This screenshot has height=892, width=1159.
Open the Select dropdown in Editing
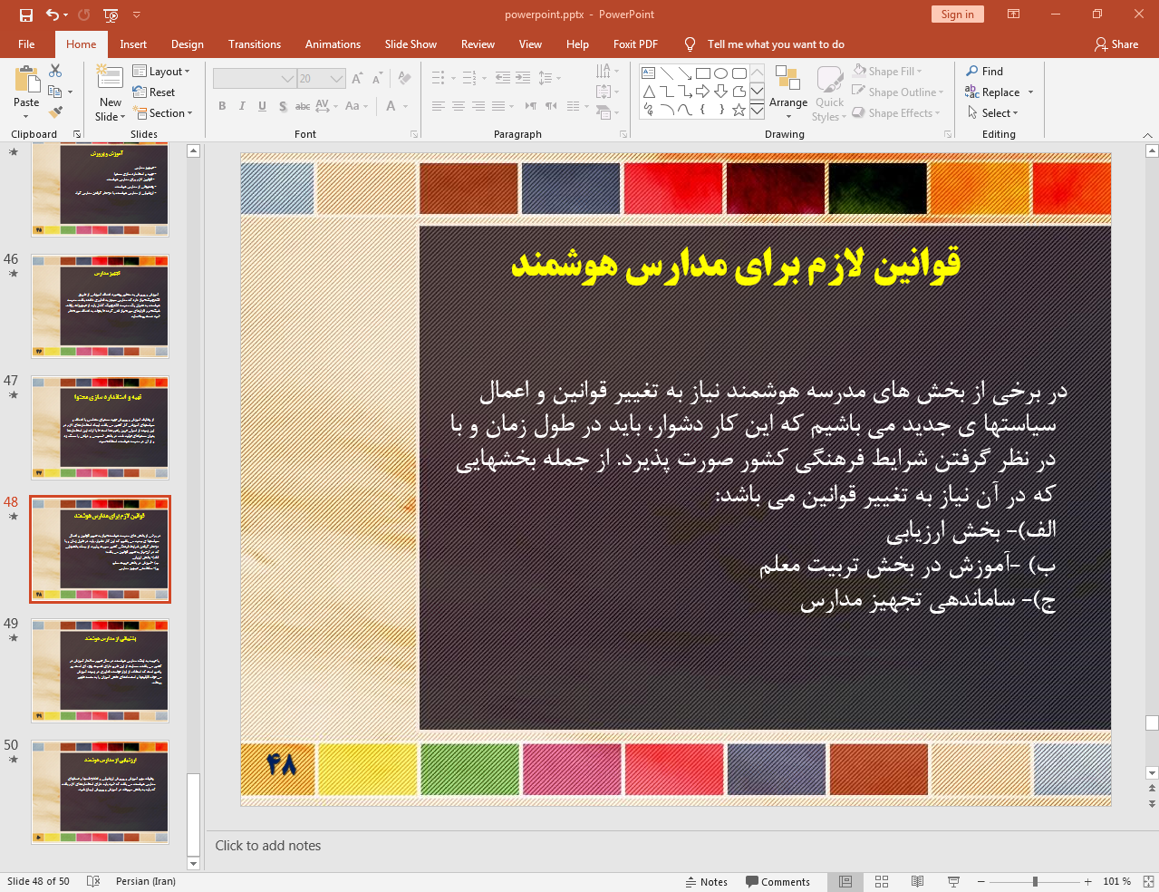point(993,113)
